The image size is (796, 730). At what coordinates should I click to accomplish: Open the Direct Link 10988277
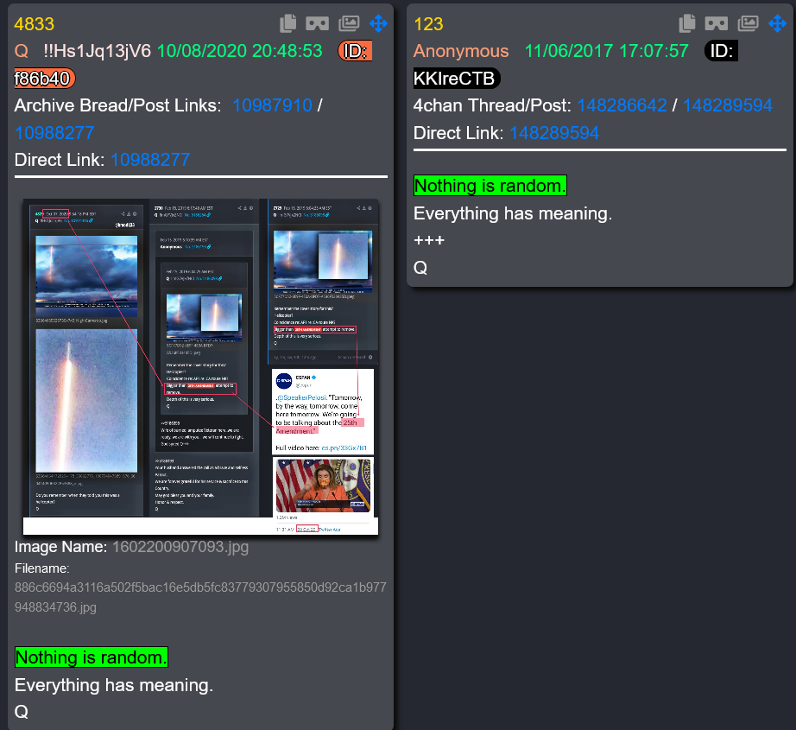click(x=150, y=160)
